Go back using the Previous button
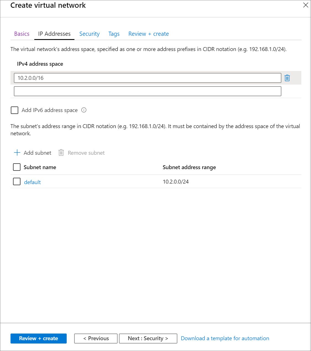 (95, 338)
